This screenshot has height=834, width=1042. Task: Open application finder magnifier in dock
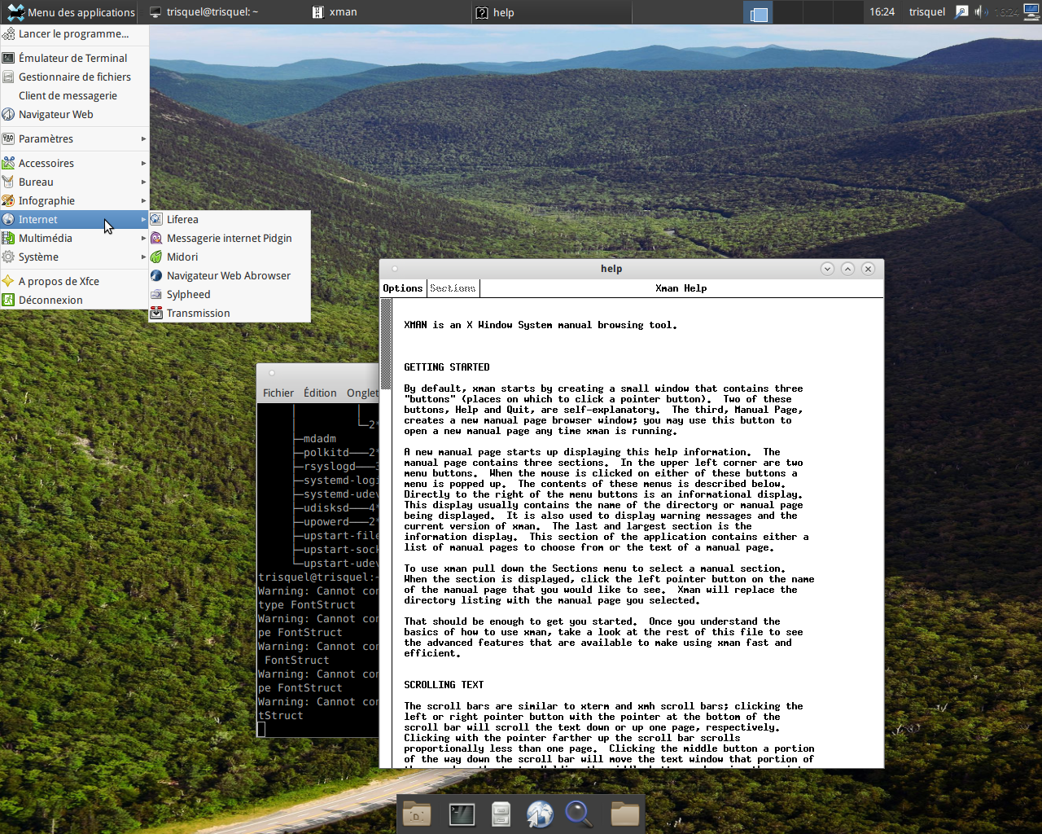click(x=579, y=814)
